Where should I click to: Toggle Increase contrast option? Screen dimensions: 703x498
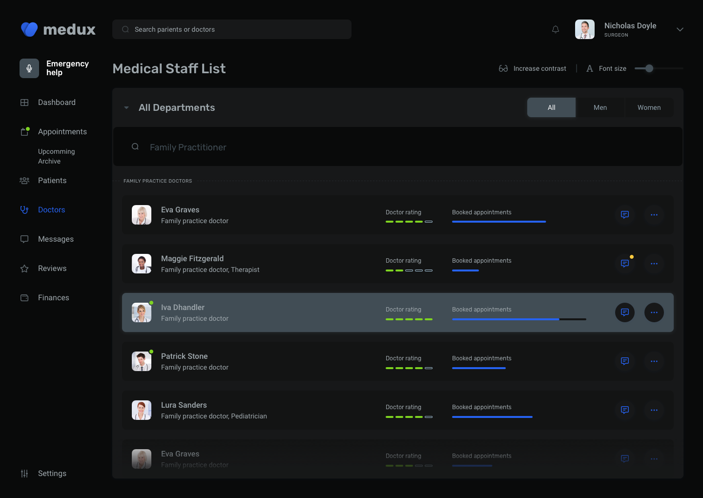[533, 68]
